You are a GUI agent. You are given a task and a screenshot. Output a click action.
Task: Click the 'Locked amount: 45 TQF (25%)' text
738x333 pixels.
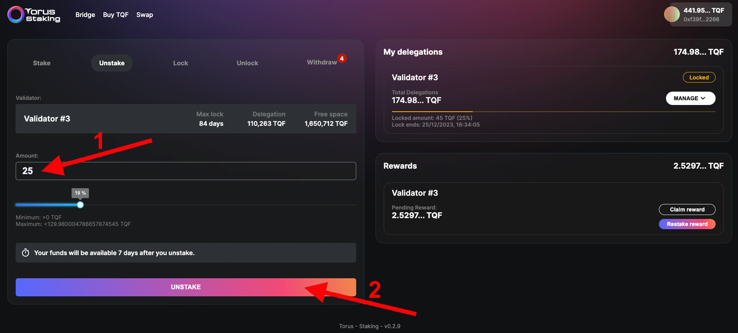pyautogui.click(x=432, y=118)
